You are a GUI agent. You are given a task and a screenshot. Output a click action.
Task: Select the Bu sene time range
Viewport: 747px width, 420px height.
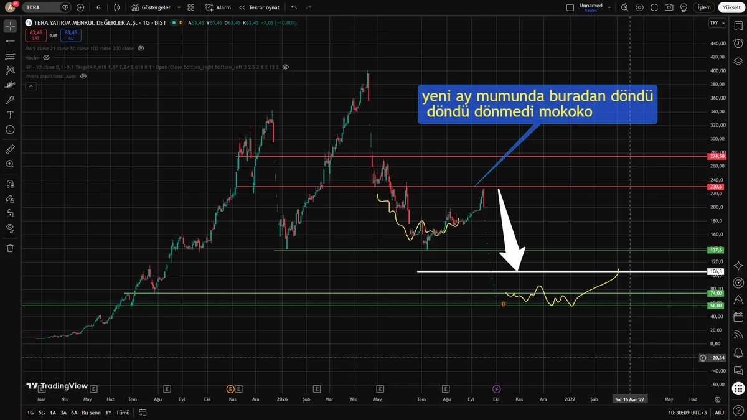(91, 412)
